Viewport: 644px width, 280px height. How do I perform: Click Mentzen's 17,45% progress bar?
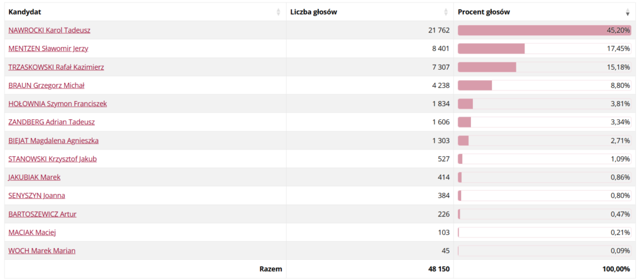491,48
